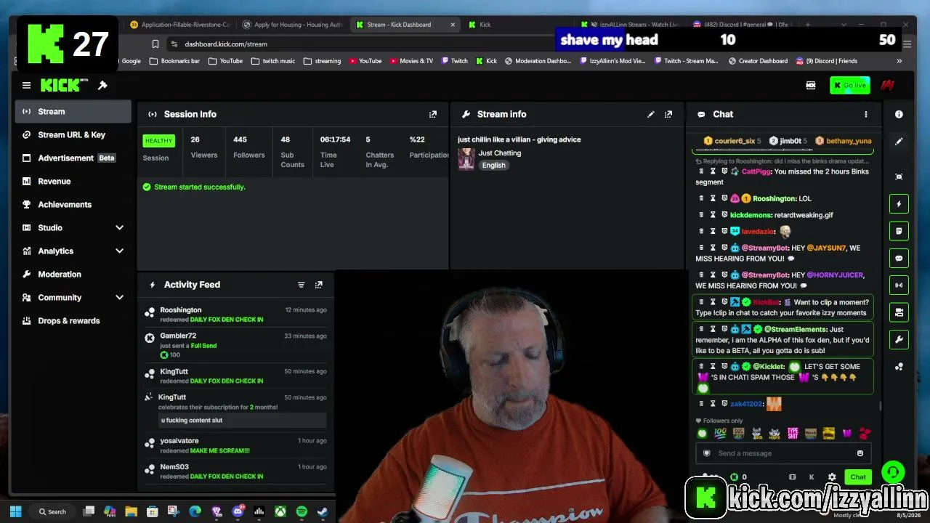Expand the Community section chevron
The height and width of the screenshot is (523, 930).
click(120, 298)
